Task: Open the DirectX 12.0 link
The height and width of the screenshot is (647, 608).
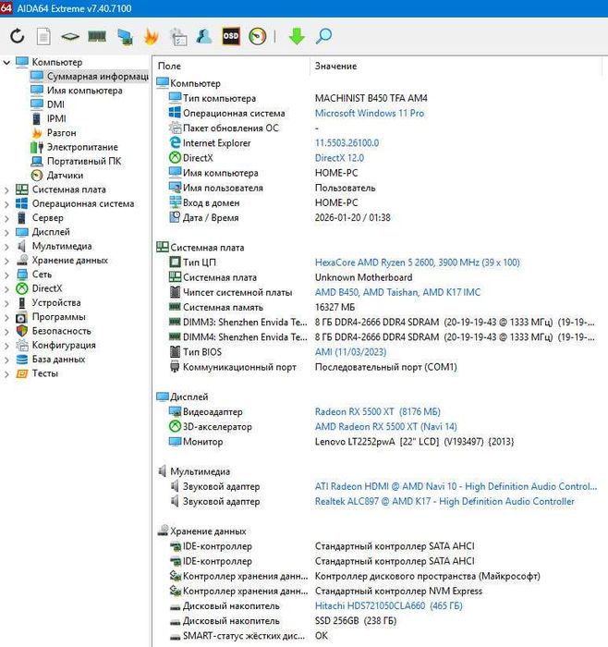Action: [x=339, y=158]
